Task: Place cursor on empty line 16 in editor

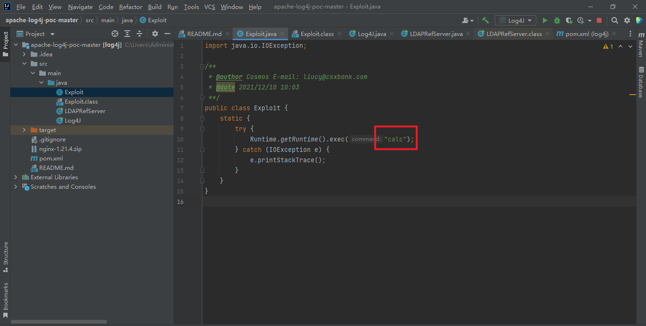Action: [x=419, y=202]
